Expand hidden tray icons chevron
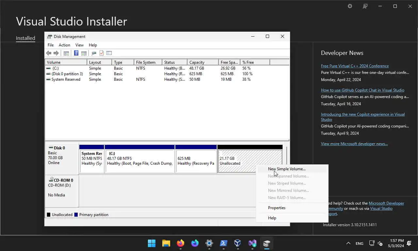 pos(348,243)
